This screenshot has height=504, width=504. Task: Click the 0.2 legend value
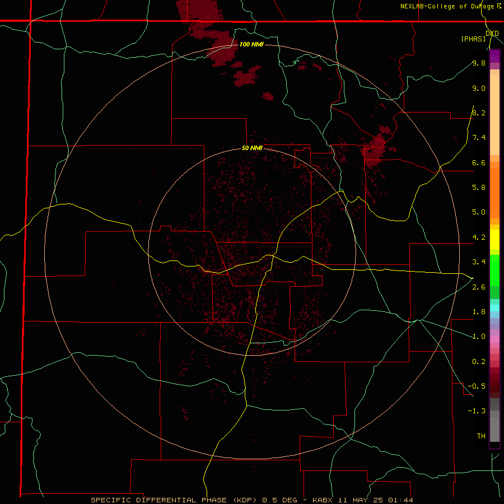pyautogui.click(x=479, y=362)
